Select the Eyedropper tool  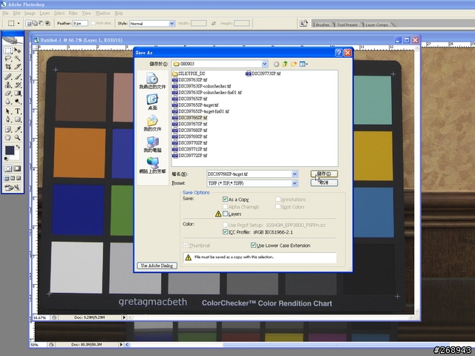click(x=17, y=130)
